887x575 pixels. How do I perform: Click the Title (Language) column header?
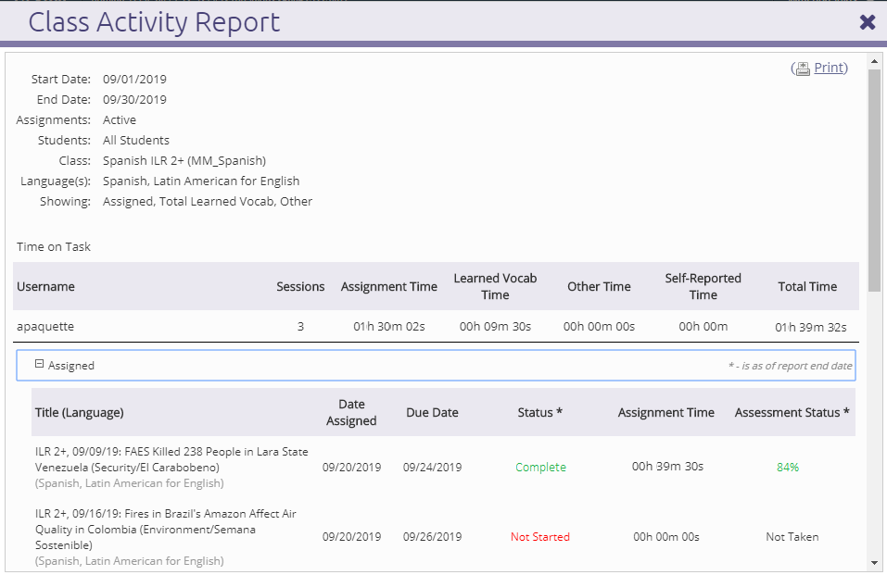79,413
